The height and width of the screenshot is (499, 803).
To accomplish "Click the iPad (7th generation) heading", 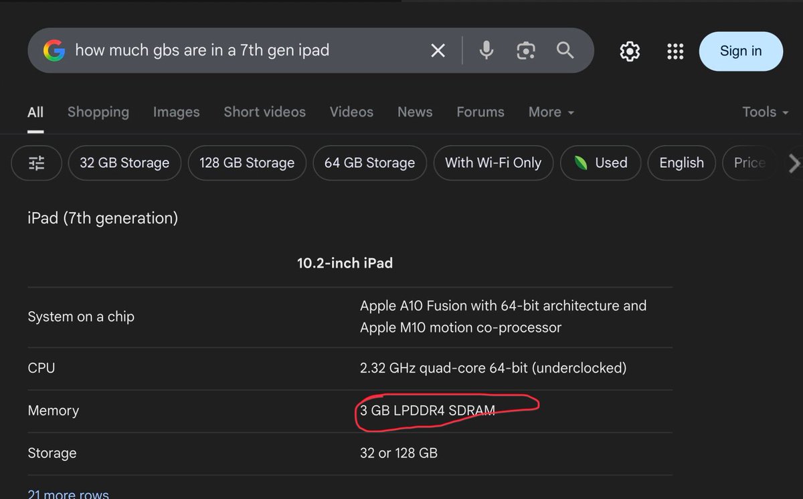I will [x=103, y=218].
